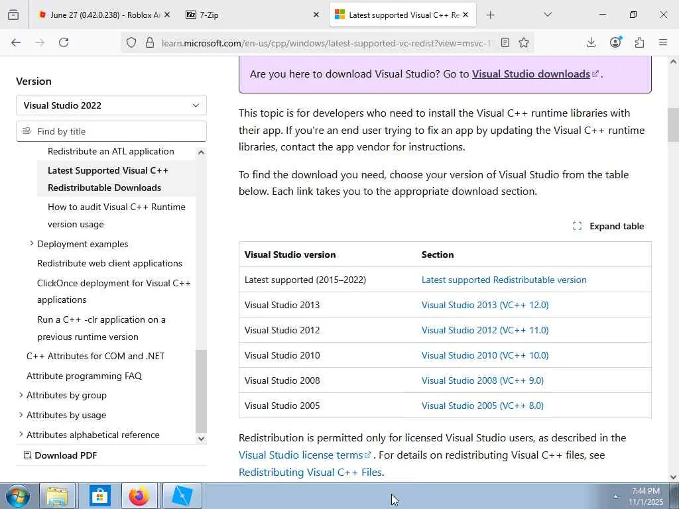This screenshot has height=509, width=679.
Task: Bookmark this page with the star icon
Action: click(524, 42)
